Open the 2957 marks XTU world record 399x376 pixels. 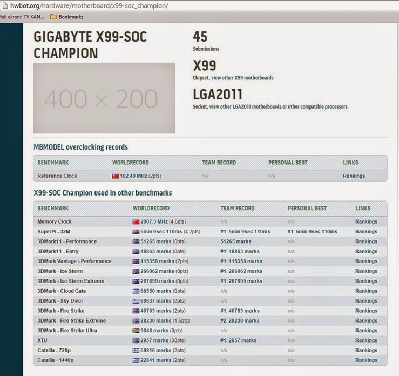coord(163,340)
